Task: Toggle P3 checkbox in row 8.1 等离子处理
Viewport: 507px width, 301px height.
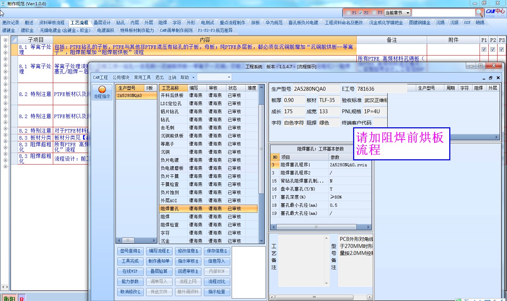Action: pyautogui.click(x=501, y=50)
